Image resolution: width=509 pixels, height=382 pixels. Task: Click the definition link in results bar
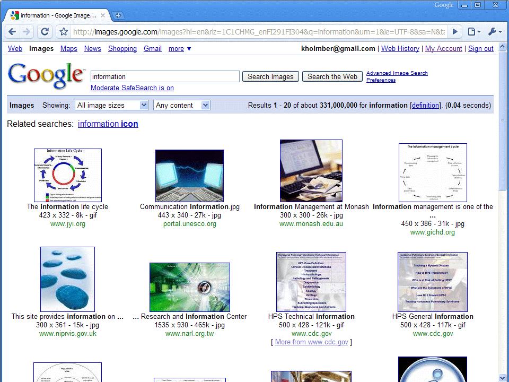click(425, 105)
